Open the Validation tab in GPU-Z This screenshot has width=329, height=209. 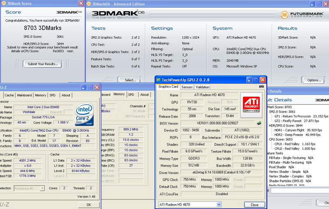(x=202, y=87)
